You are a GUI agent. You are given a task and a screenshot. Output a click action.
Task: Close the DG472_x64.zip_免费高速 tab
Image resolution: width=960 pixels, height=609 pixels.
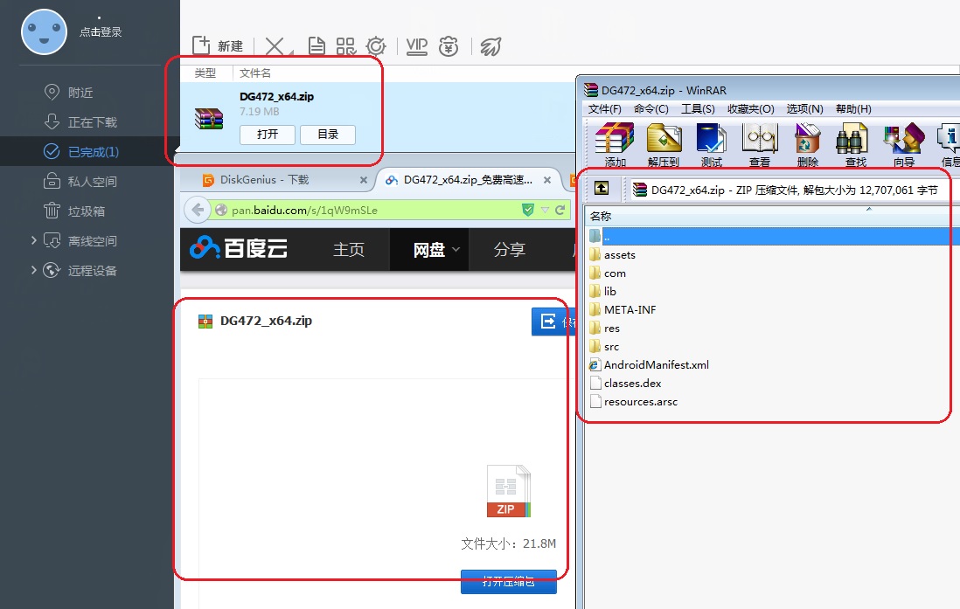click(547, 180)
